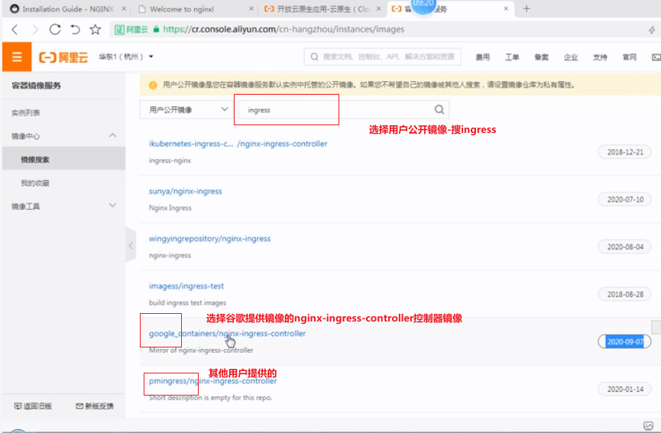661x433 pixels.
Task: Close the Welcome to nginx! tab
Action: 251,9
